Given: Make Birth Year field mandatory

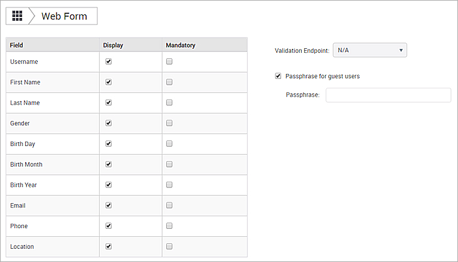Looking at the screenshot, I should click(x=169, y=185).
